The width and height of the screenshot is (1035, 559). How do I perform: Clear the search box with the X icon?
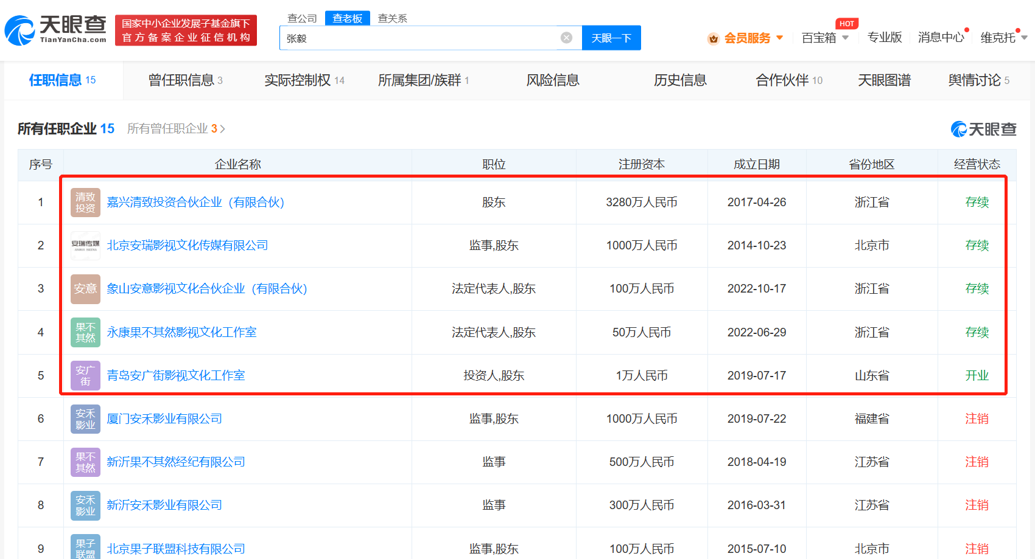567,38
